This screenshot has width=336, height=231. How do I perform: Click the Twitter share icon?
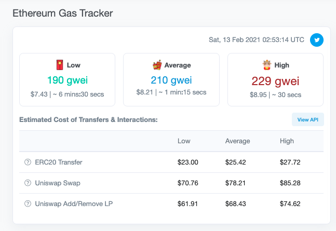point(317,40)
